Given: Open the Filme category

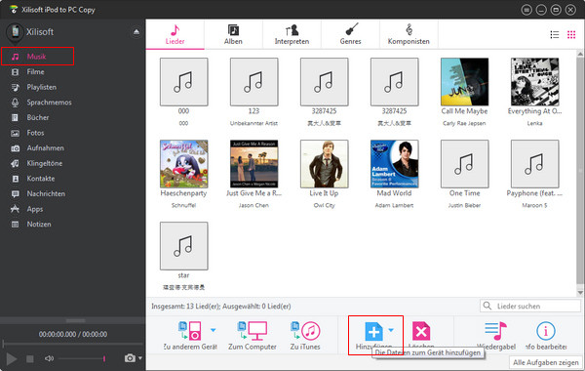Looking at the screenshot, I should (35, 71).
